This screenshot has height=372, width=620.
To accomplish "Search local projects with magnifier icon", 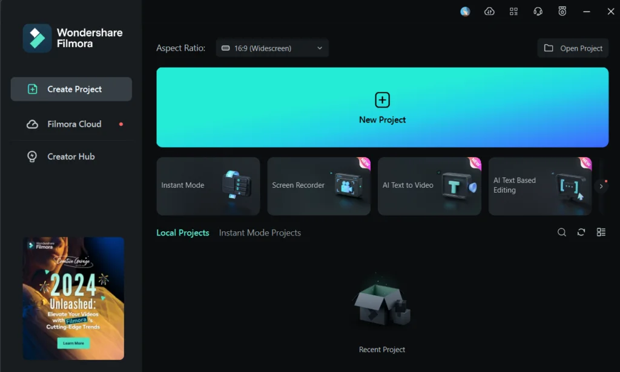I will pyautogui.click(x=561, y=232).
